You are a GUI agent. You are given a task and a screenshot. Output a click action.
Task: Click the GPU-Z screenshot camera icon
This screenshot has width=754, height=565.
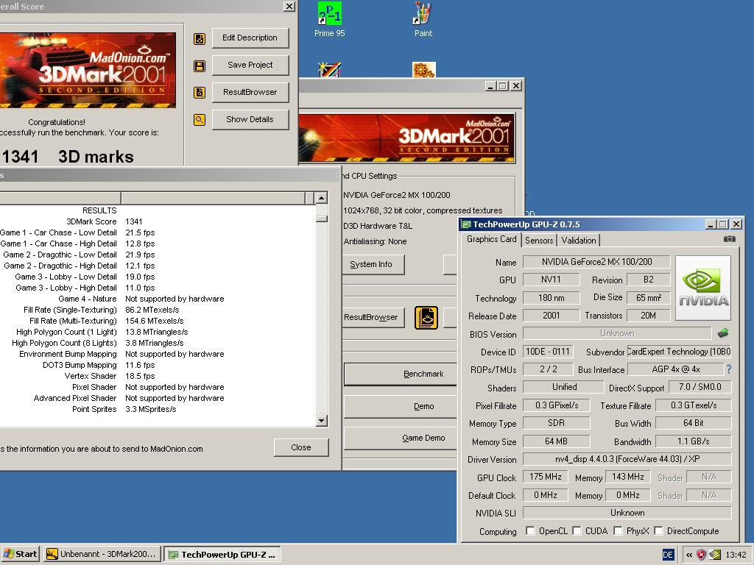(729, 239)
